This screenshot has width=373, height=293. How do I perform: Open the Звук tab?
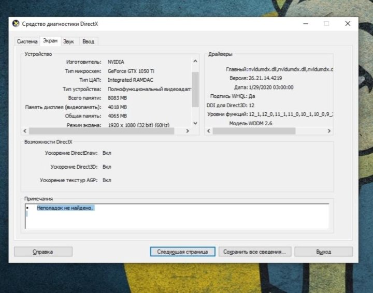pyautogui.click(x=68, y=41)
